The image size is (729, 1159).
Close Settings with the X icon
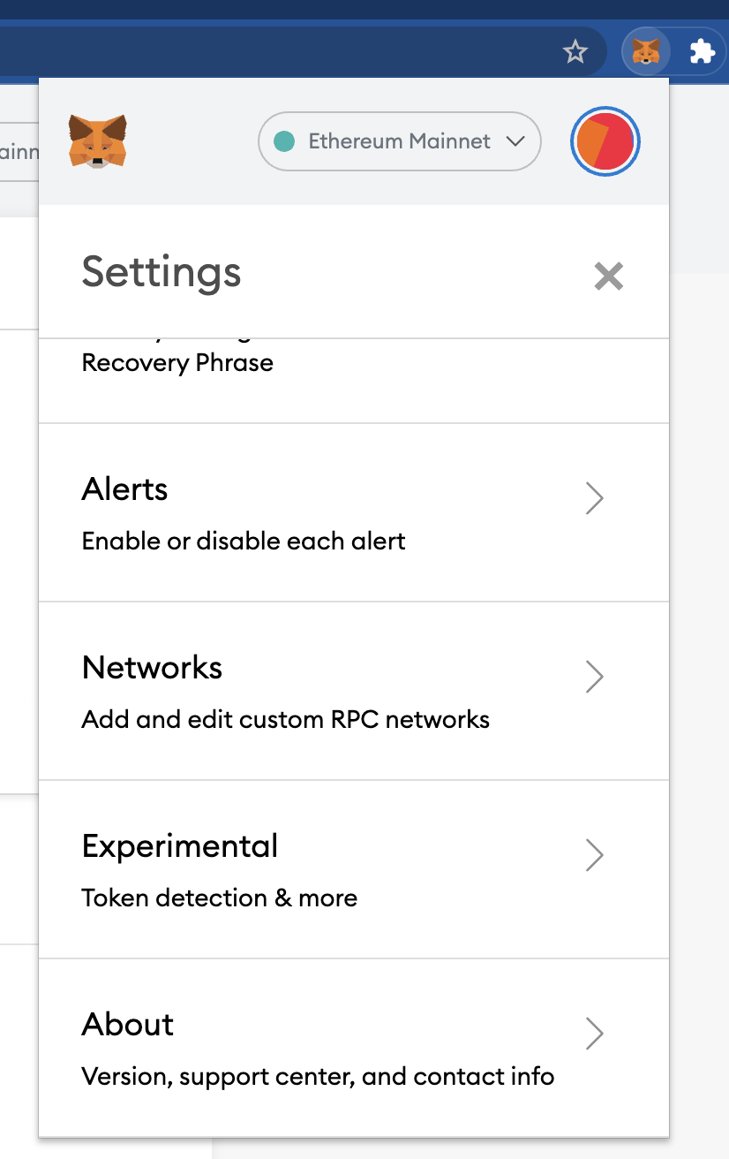[609, 276]
